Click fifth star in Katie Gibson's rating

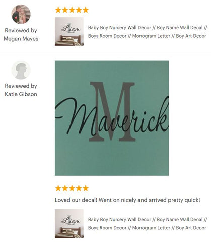point(86,188)
